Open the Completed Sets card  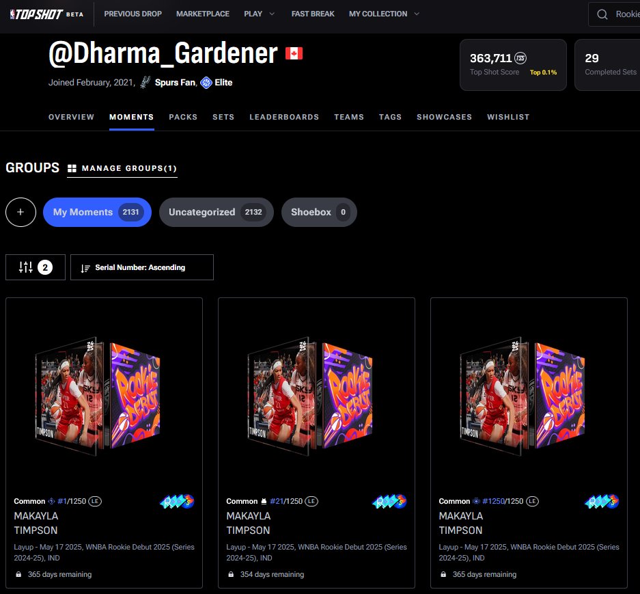[x=608, y=65]
